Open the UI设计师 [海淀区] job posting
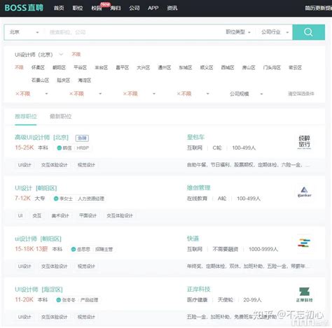The width and height of the screenshot is (332, 328). coord(39,290)
